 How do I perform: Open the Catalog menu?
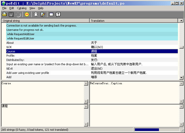[22, 8]
